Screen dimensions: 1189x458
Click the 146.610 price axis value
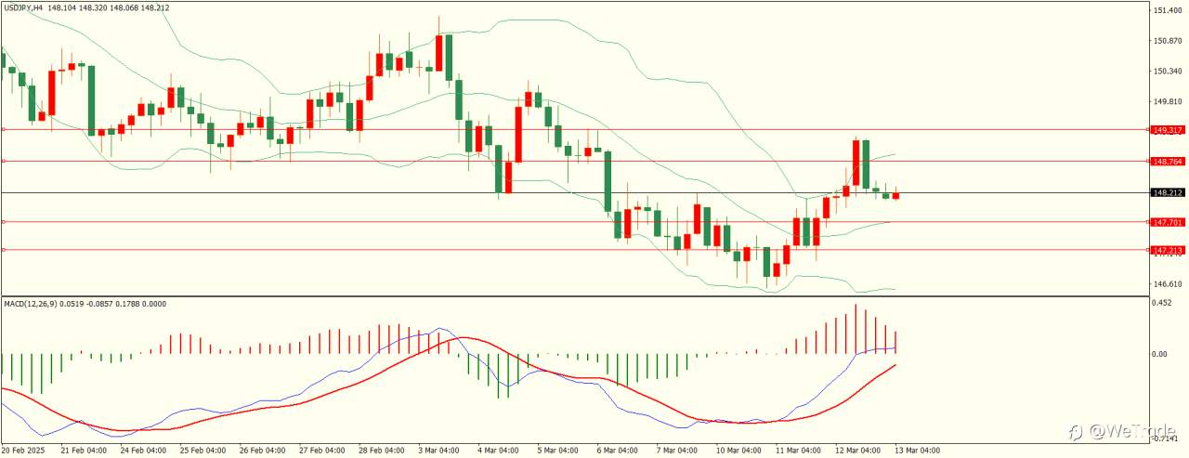[x=1168, y=283]
